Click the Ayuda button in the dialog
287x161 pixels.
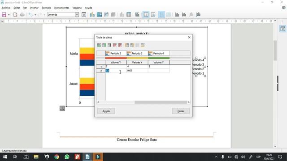[106, 111]
